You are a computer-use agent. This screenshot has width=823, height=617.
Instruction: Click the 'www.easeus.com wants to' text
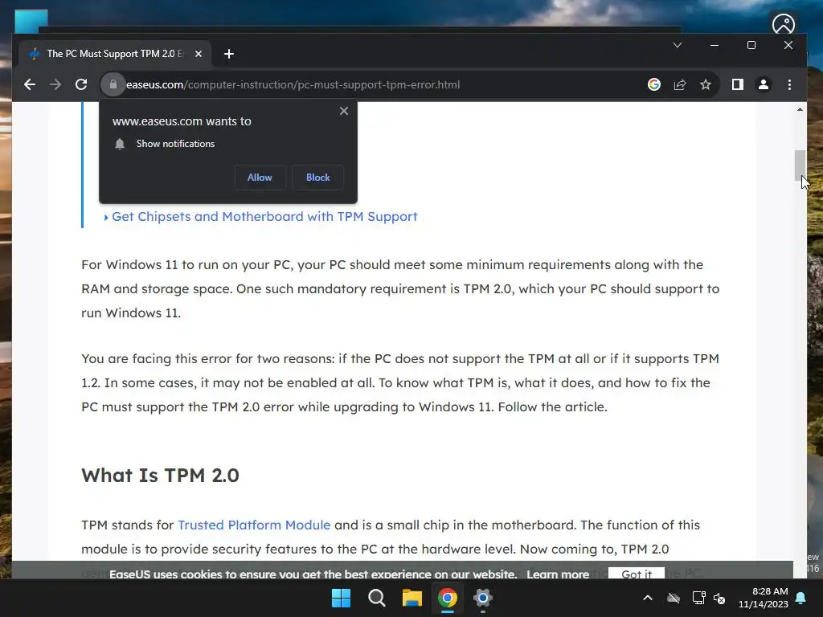point(182,121)
